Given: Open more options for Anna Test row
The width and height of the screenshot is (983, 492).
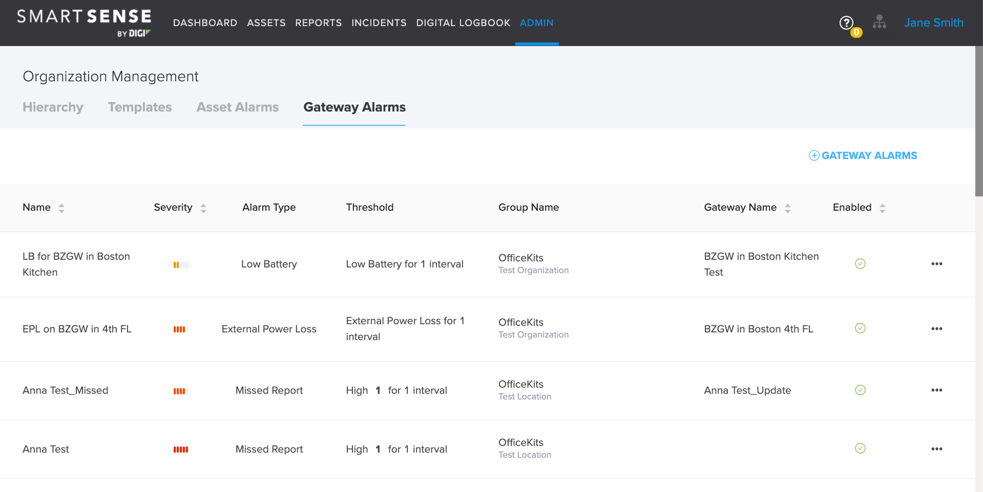Looking at the screenshot, I should 936,449.
